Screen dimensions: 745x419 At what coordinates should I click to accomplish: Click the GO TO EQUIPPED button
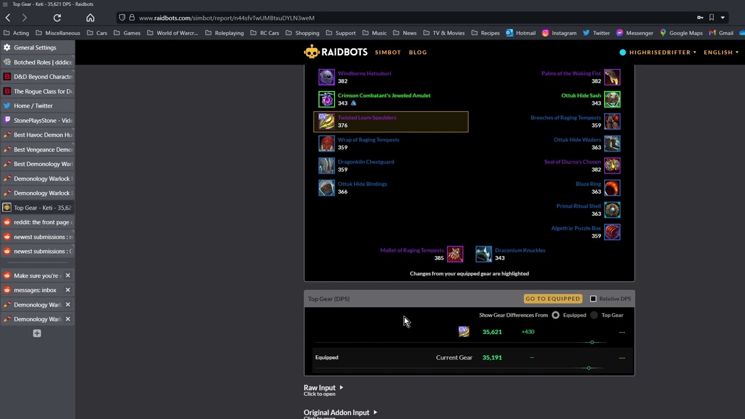click(x=553, y=299)
